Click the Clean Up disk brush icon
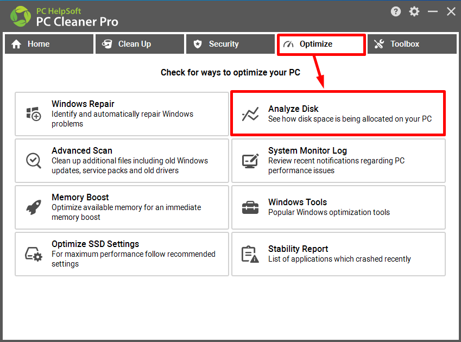 coord(107,44)
